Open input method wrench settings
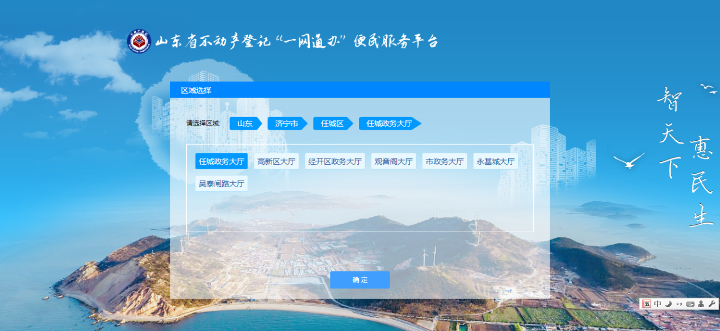The image size is (720, 331). click(x=711, y=304)
